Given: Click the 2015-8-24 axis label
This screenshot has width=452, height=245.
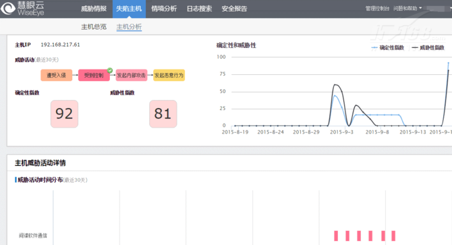Looking at the screenshot, I should 271,132.
